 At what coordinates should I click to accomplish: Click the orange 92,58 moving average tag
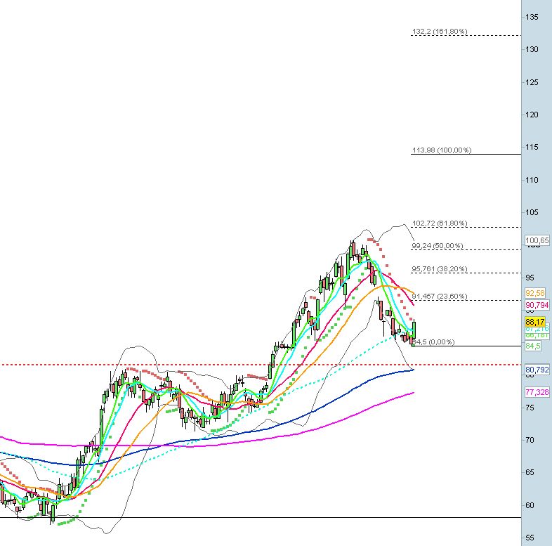pos(535,293)
